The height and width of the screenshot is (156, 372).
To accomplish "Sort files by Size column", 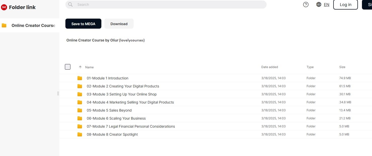I will click(x=342, y=67).
